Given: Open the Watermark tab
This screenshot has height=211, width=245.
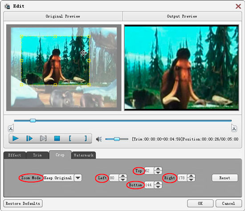Looking at the screenshot, I should (84, 155).
